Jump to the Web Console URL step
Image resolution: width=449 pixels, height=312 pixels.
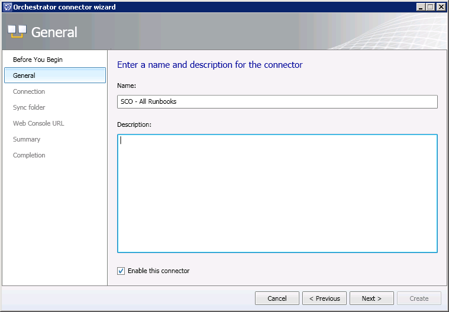coord(38,123)
